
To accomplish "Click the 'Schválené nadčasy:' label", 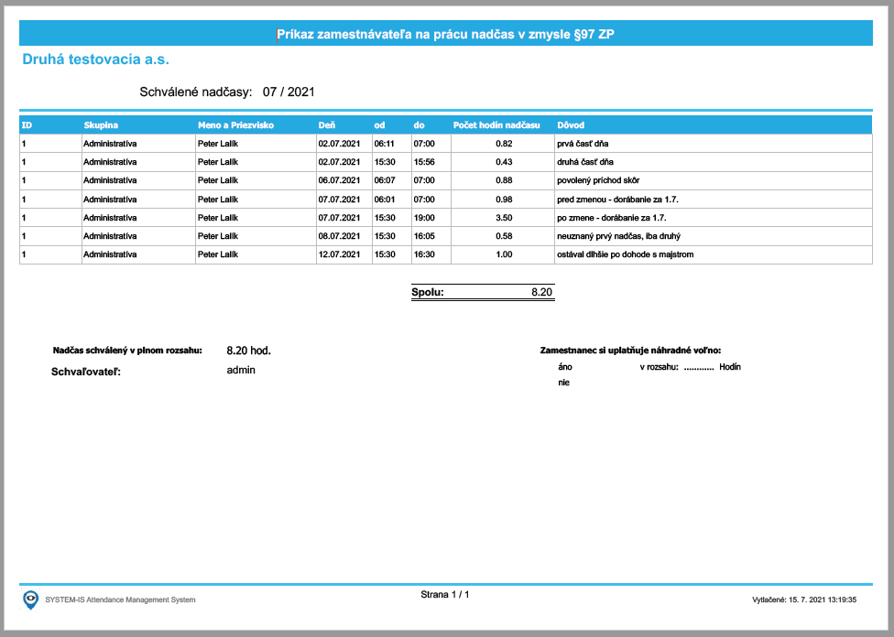I will tap(196, 92).
